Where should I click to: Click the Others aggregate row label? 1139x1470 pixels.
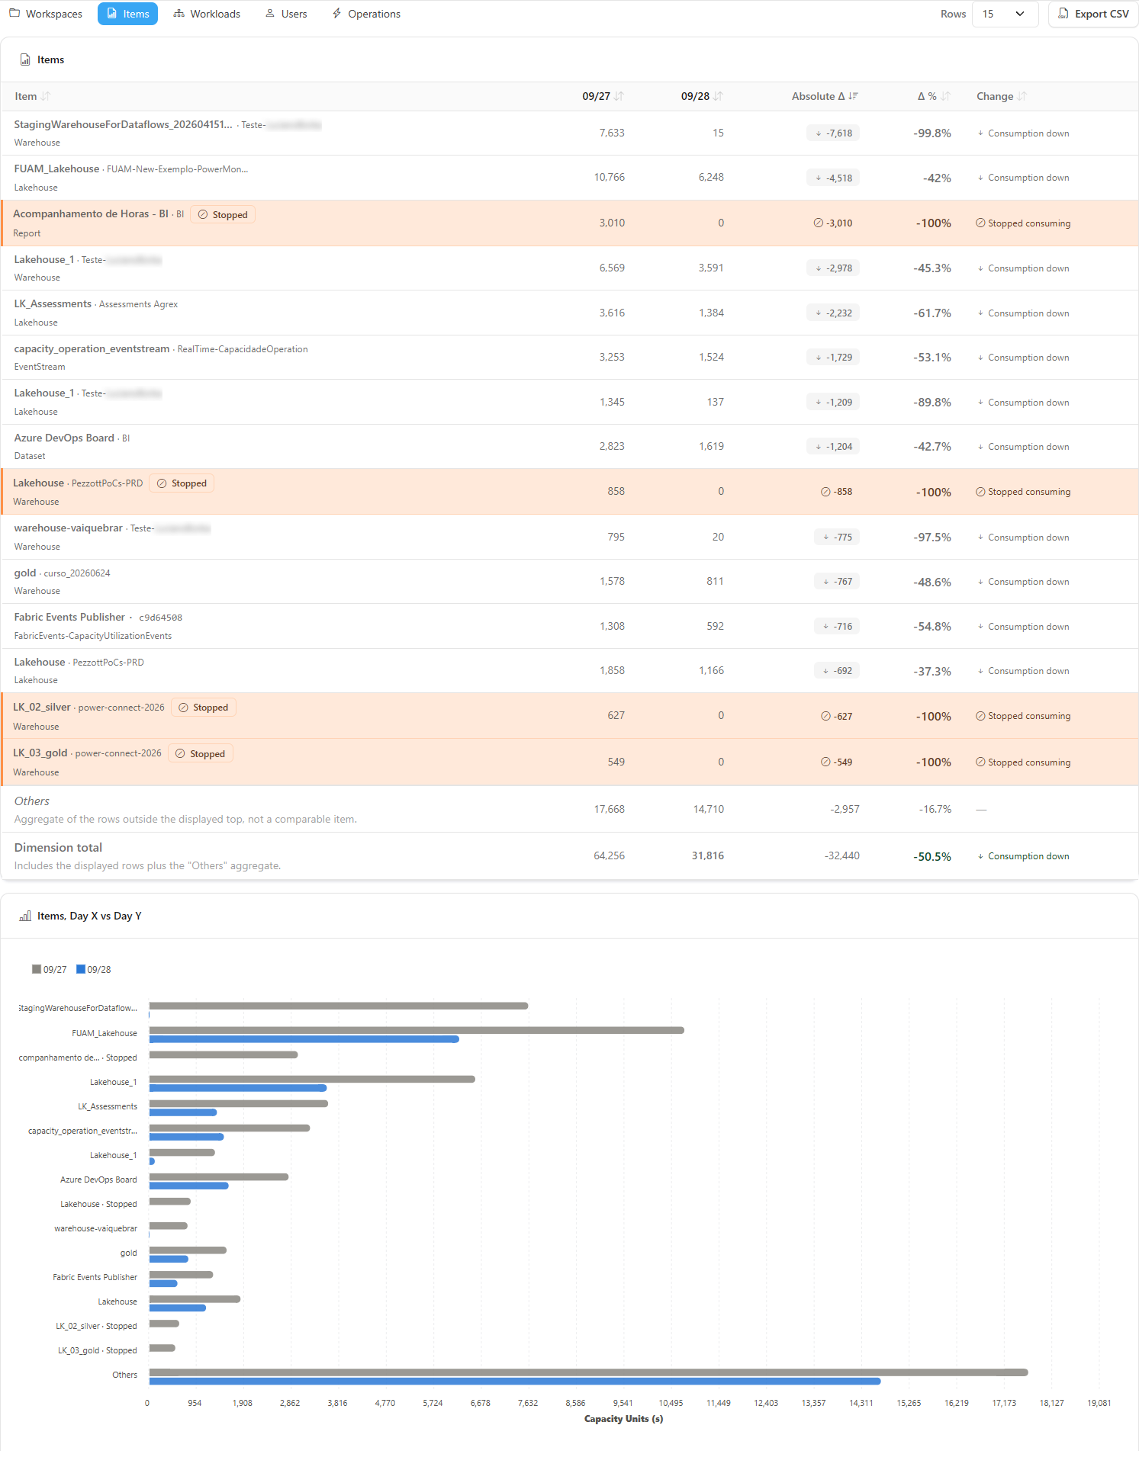[x=32, y=801]
